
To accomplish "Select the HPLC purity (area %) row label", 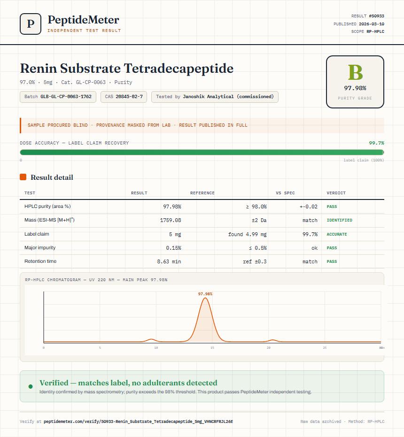I will coord(47,206).
